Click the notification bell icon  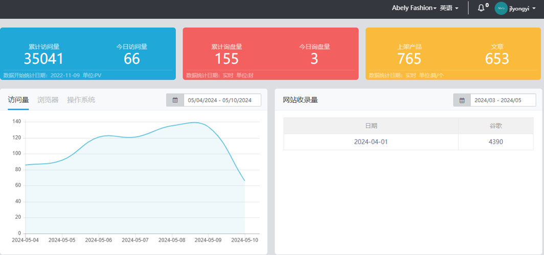pos(481,8)
